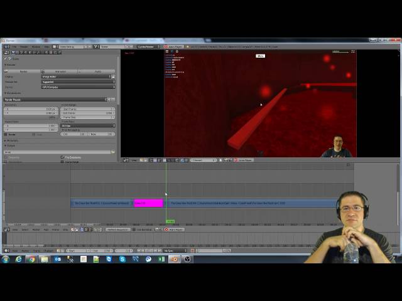The width and height of the screenshot is (402, 301).
Task: Select Scene tab in Properties header
Action: pyautogui.click(x=21, y=53)
